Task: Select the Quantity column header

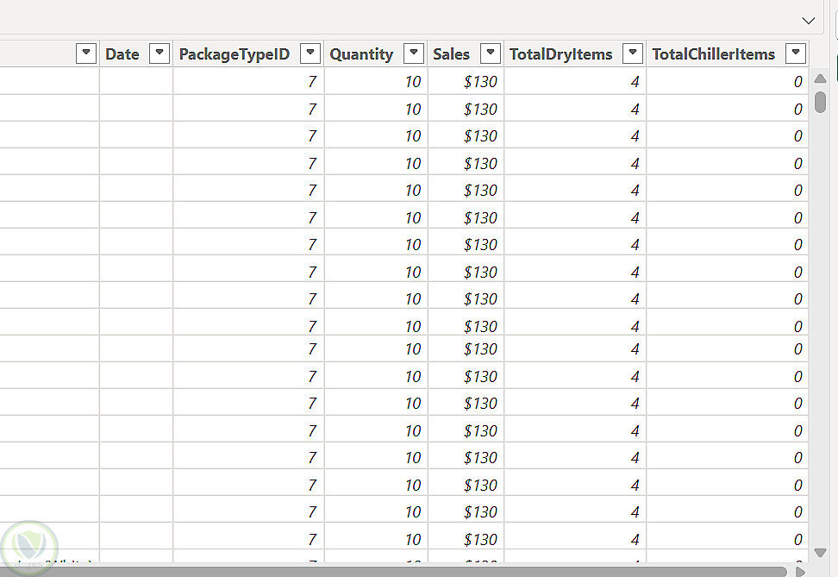Action: point(361,54)
